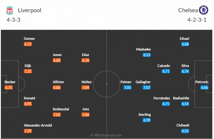
Task: Select the Liverpool team name
Action: [x=29, y=10]
